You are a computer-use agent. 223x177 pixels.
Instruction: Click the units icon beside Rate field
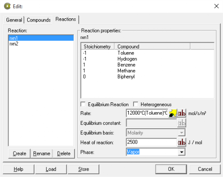pos(182,113)
